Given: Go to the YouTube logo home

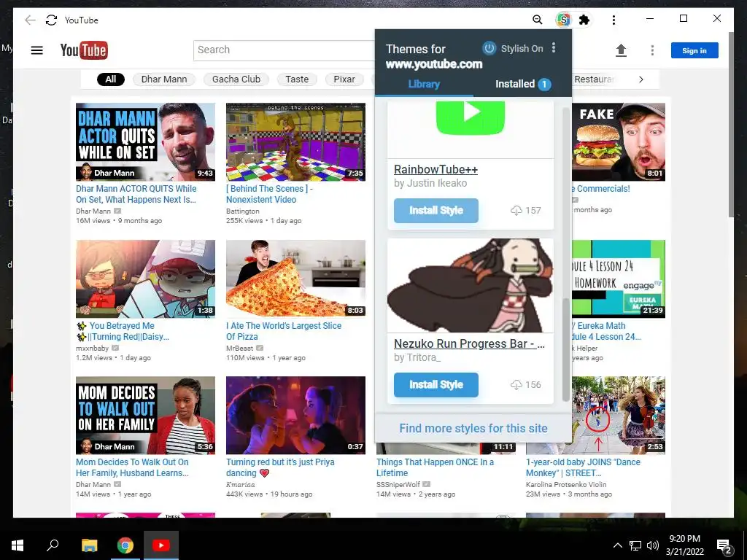Looking at the screenshot, I should 84,50.
